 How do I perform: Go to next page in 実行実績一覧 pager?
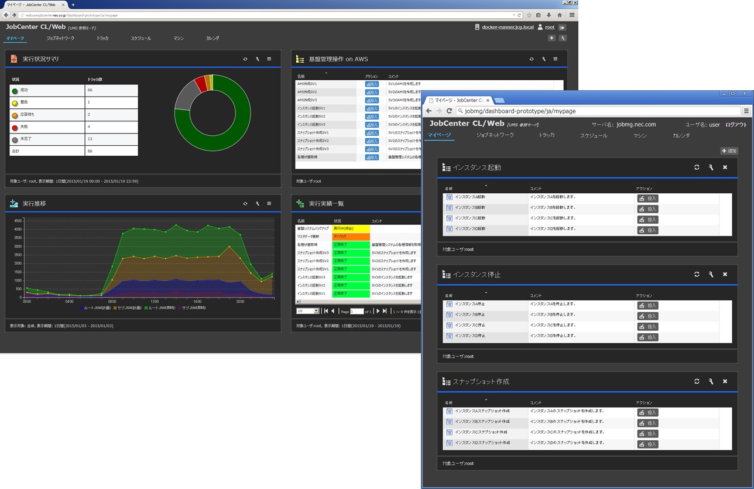(x=378, y=311)
